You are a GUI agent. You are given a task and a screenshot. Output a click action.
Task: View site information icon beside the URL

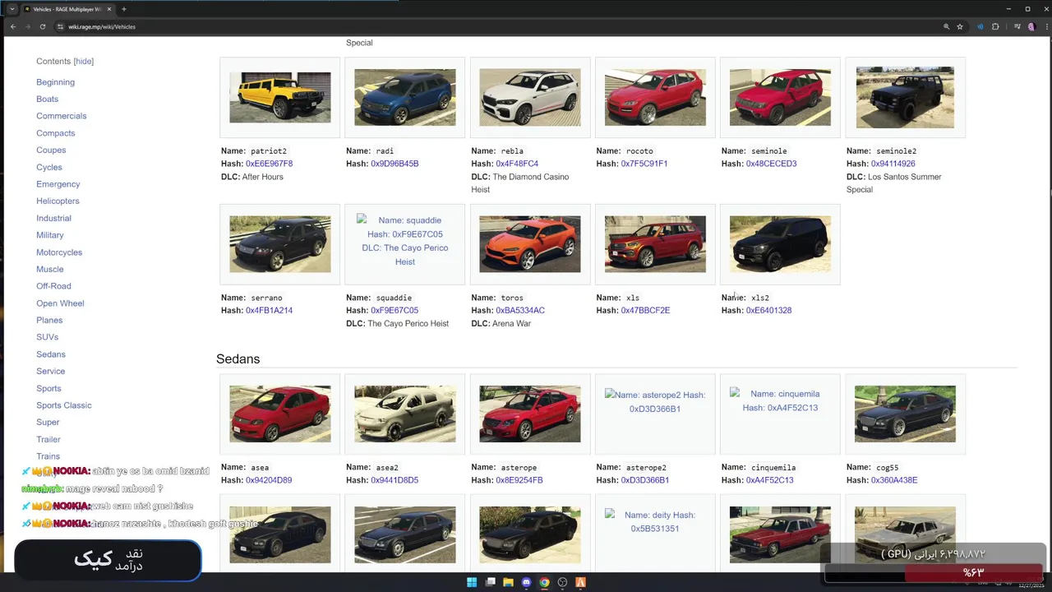point(60,26)
